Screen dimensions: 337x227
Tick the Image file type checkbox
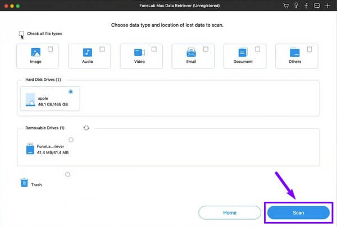click(x=51, y=49)
